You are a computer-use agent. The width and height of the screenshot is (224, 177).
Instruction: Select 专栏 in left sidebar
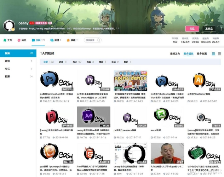(18, 69)
